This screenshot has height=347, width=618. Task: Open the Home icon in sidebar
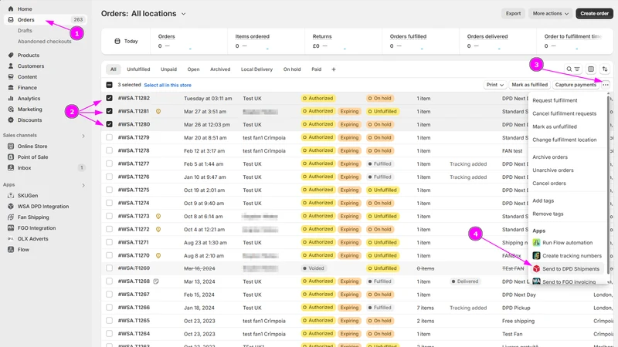point(11,8)
